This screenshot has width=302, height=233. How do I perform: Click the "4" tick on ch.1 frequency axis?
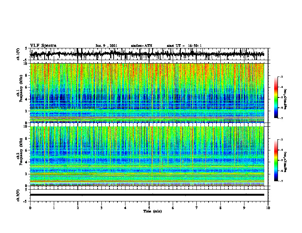click(26, 99)
